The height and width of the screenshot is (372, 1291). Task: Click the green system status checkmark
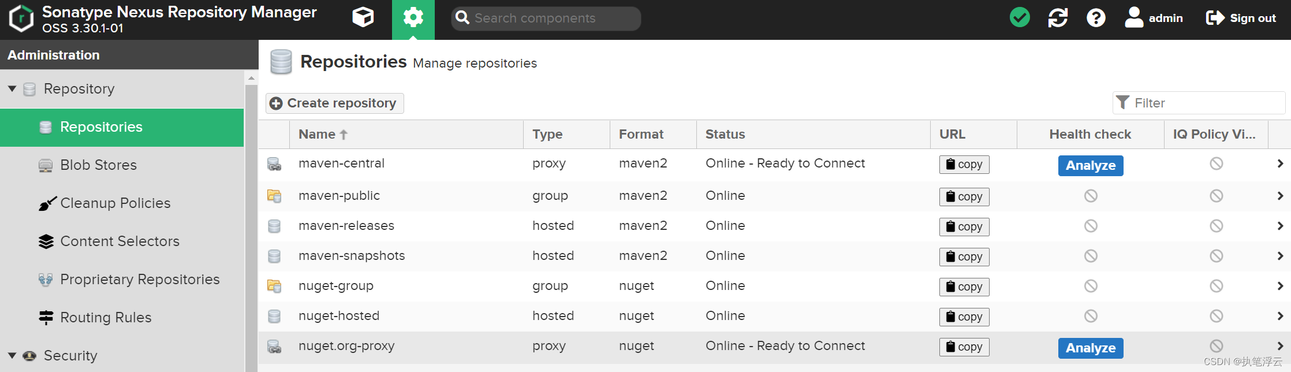tap(1020, 18)
